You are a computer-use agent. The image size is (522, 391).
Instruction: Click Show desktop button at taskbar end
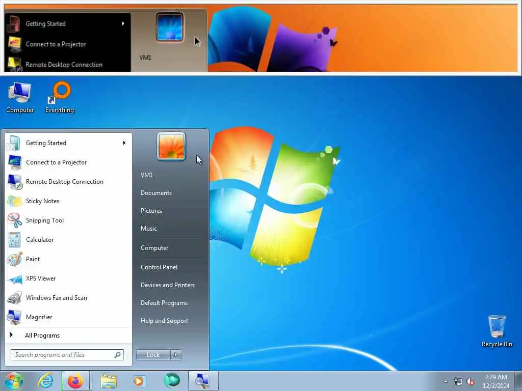pyautogui.click(x=518, y=381)
